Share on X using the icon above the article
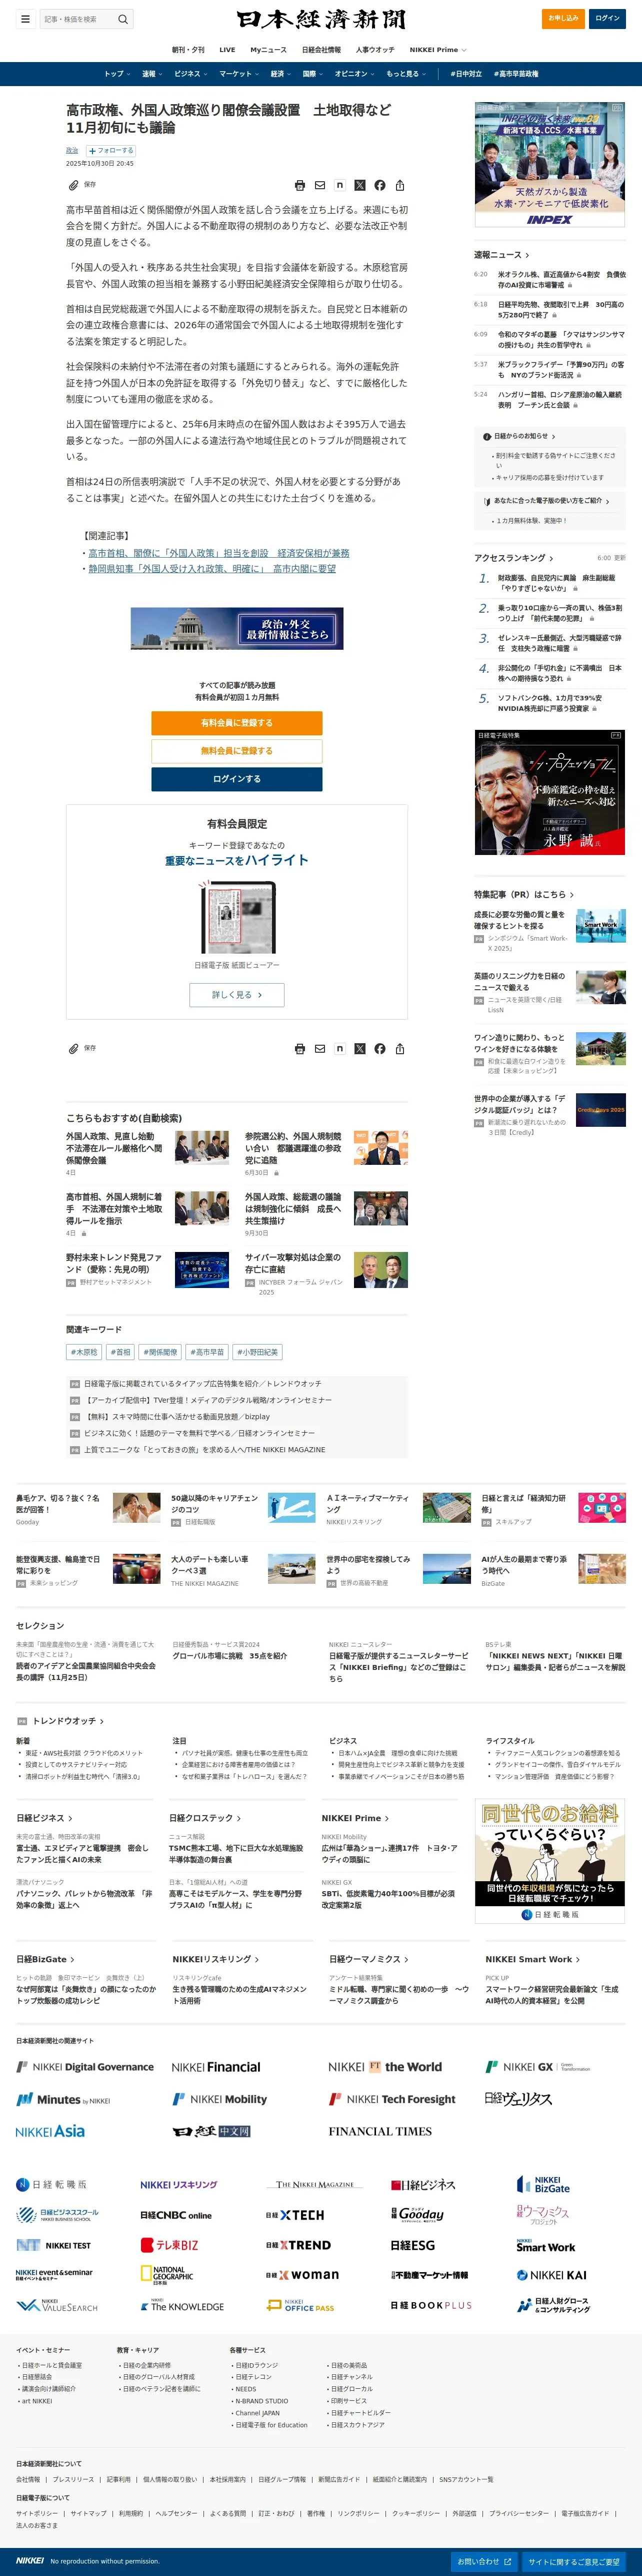 (x=359, y=186)
